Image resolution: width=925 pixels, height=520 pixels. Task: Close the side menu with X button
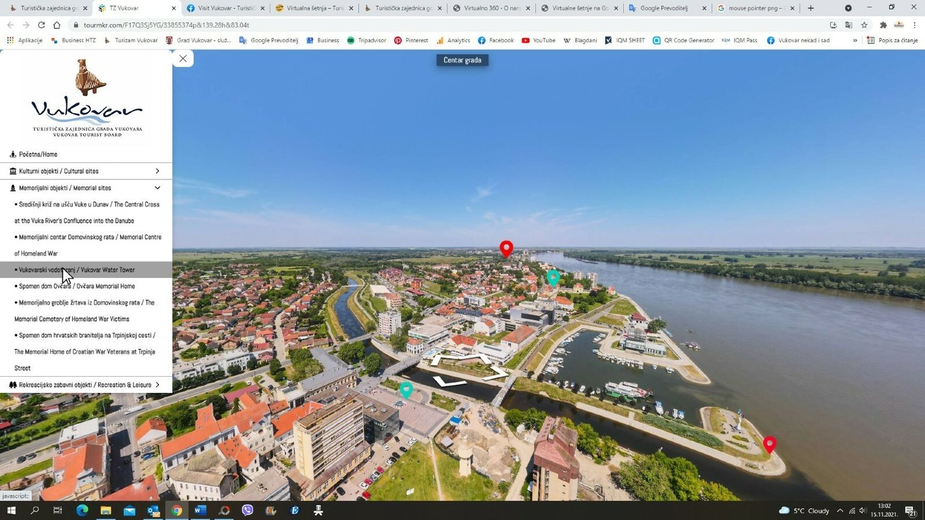point(183,58)
